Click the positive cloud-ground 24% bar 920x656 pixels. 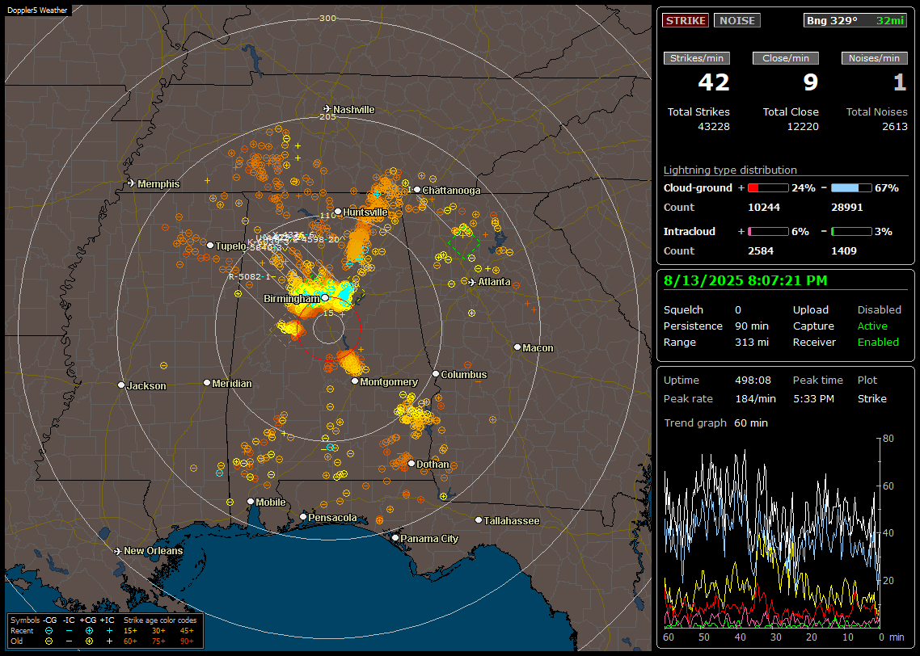coord(768,188)
